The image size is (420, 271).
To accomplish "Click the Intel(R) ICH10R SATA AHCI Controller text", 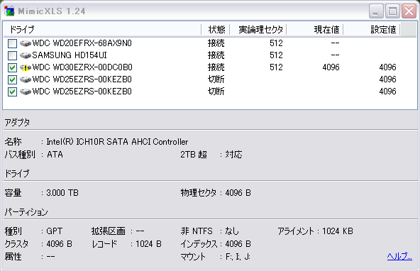I will tap(117, 141).
